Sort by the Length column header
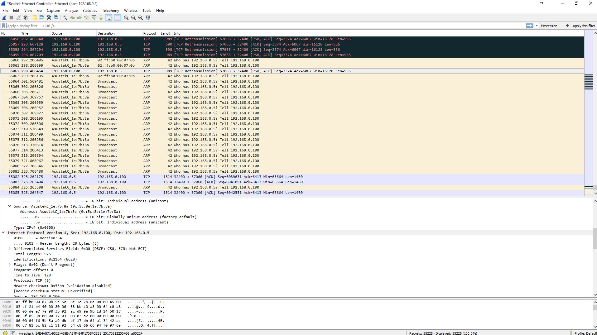Image resolution: width=597 pixels, height=335 pixels. pos(166,33)
